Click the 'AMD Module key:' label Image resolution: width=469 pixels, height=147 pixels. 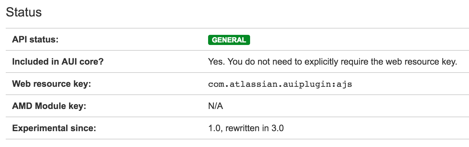coord(49,106)
